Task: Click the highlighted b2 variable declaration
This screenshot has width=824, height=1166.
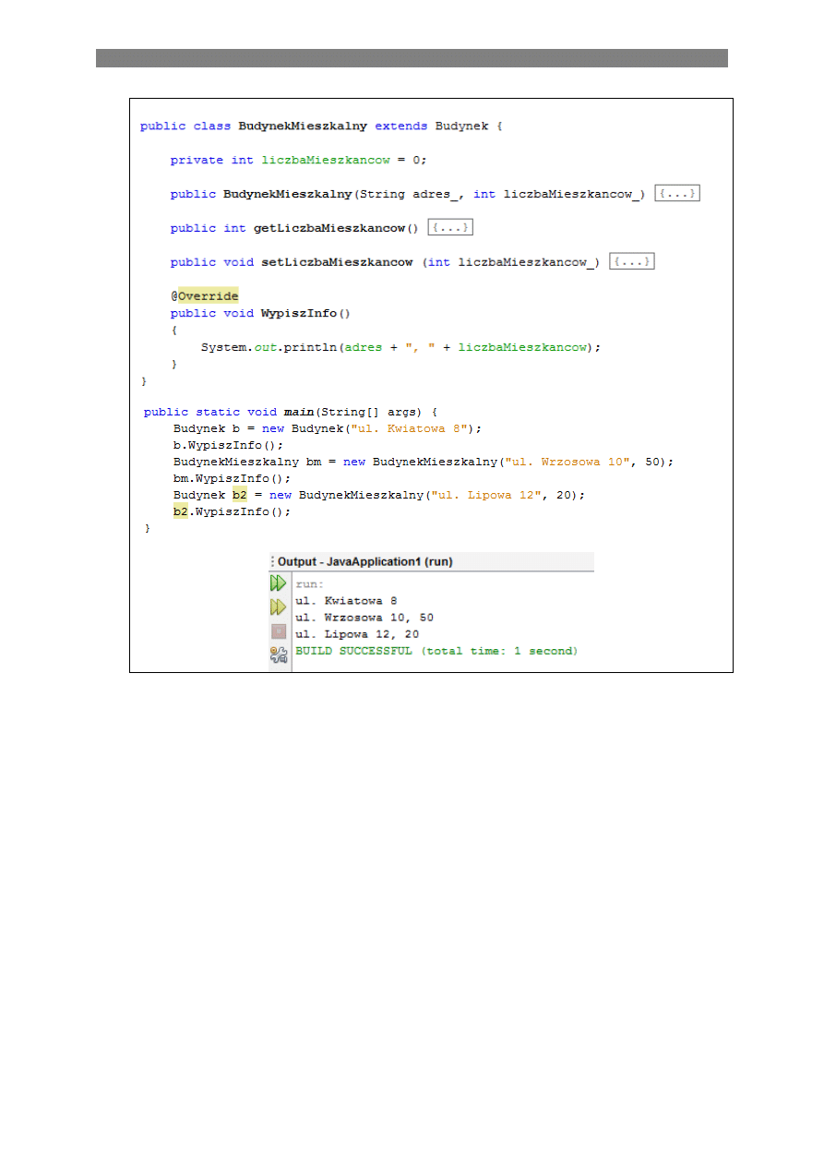Action: coord(239,495)
